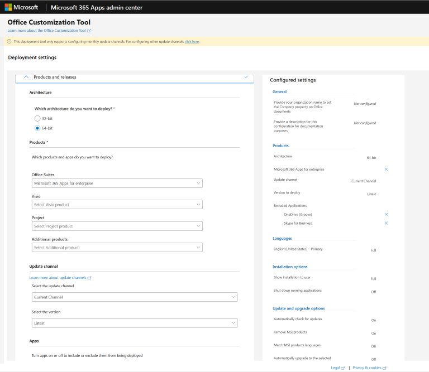
Task: Click 'Microsoft 365 Apps for enterprise' configured row
Action: pyautogui.click(x=299, y=170)
